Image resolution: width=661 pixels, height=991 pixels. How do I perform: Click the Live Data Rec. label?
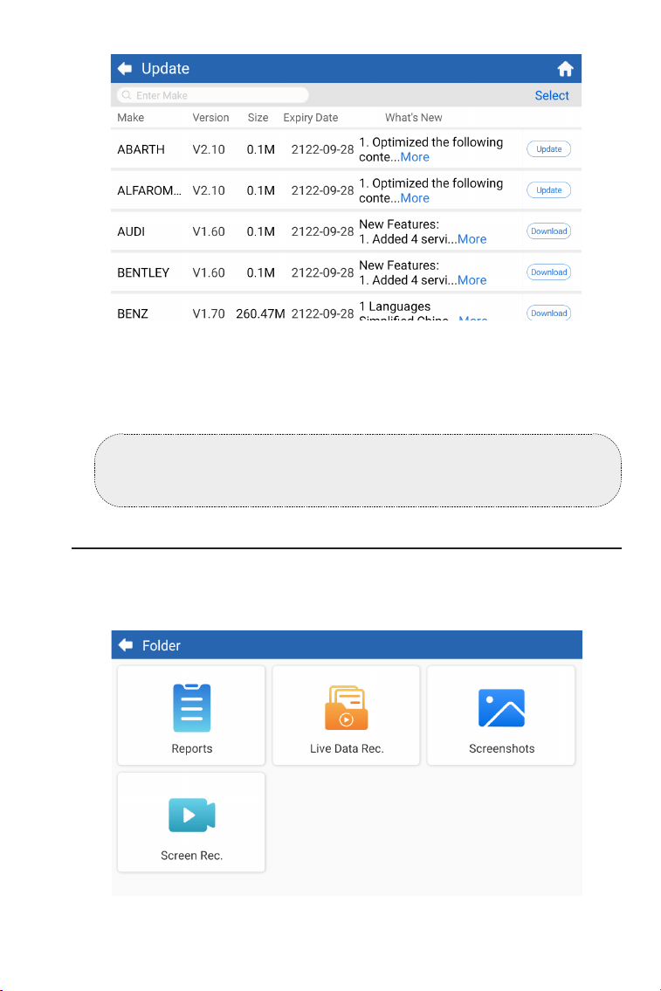pyautogui.click(x=347, y=748)
